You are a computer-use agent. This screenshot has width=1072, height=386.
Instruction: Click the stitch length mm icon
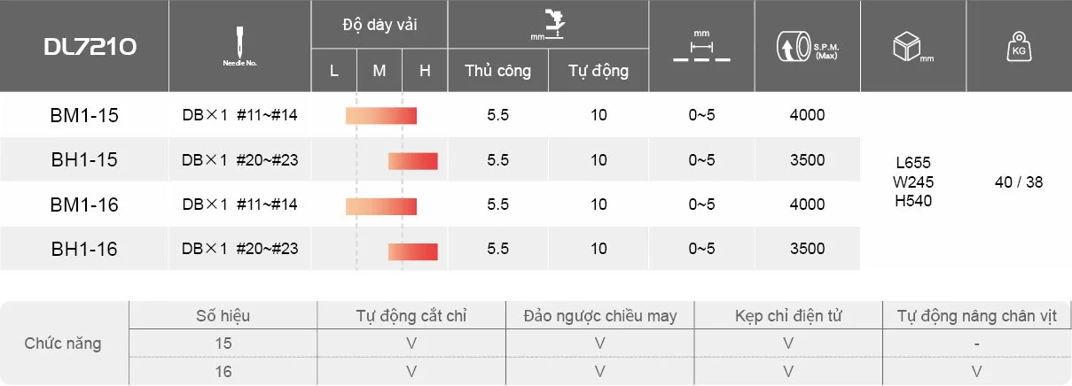point(701,47)
